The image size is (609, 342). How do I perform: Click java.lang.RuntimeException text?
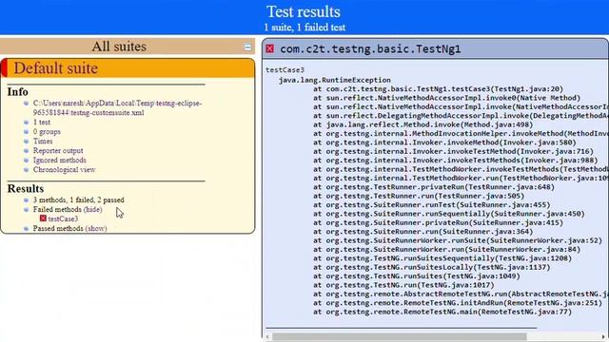pyautogui.click(x=335, y=80)
